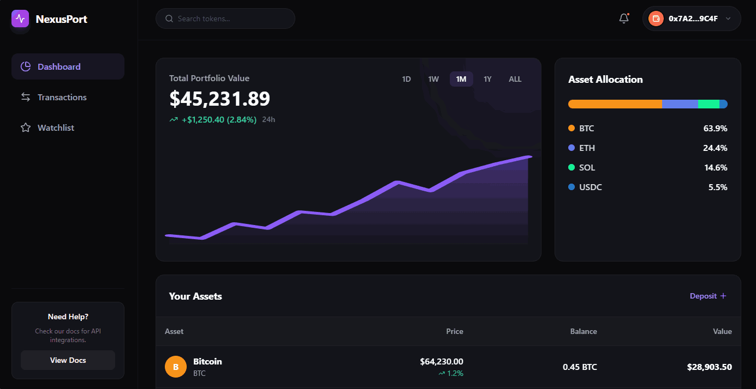Click the Balance column header
This screenshot has height=389, width=756.
(584, 331)
